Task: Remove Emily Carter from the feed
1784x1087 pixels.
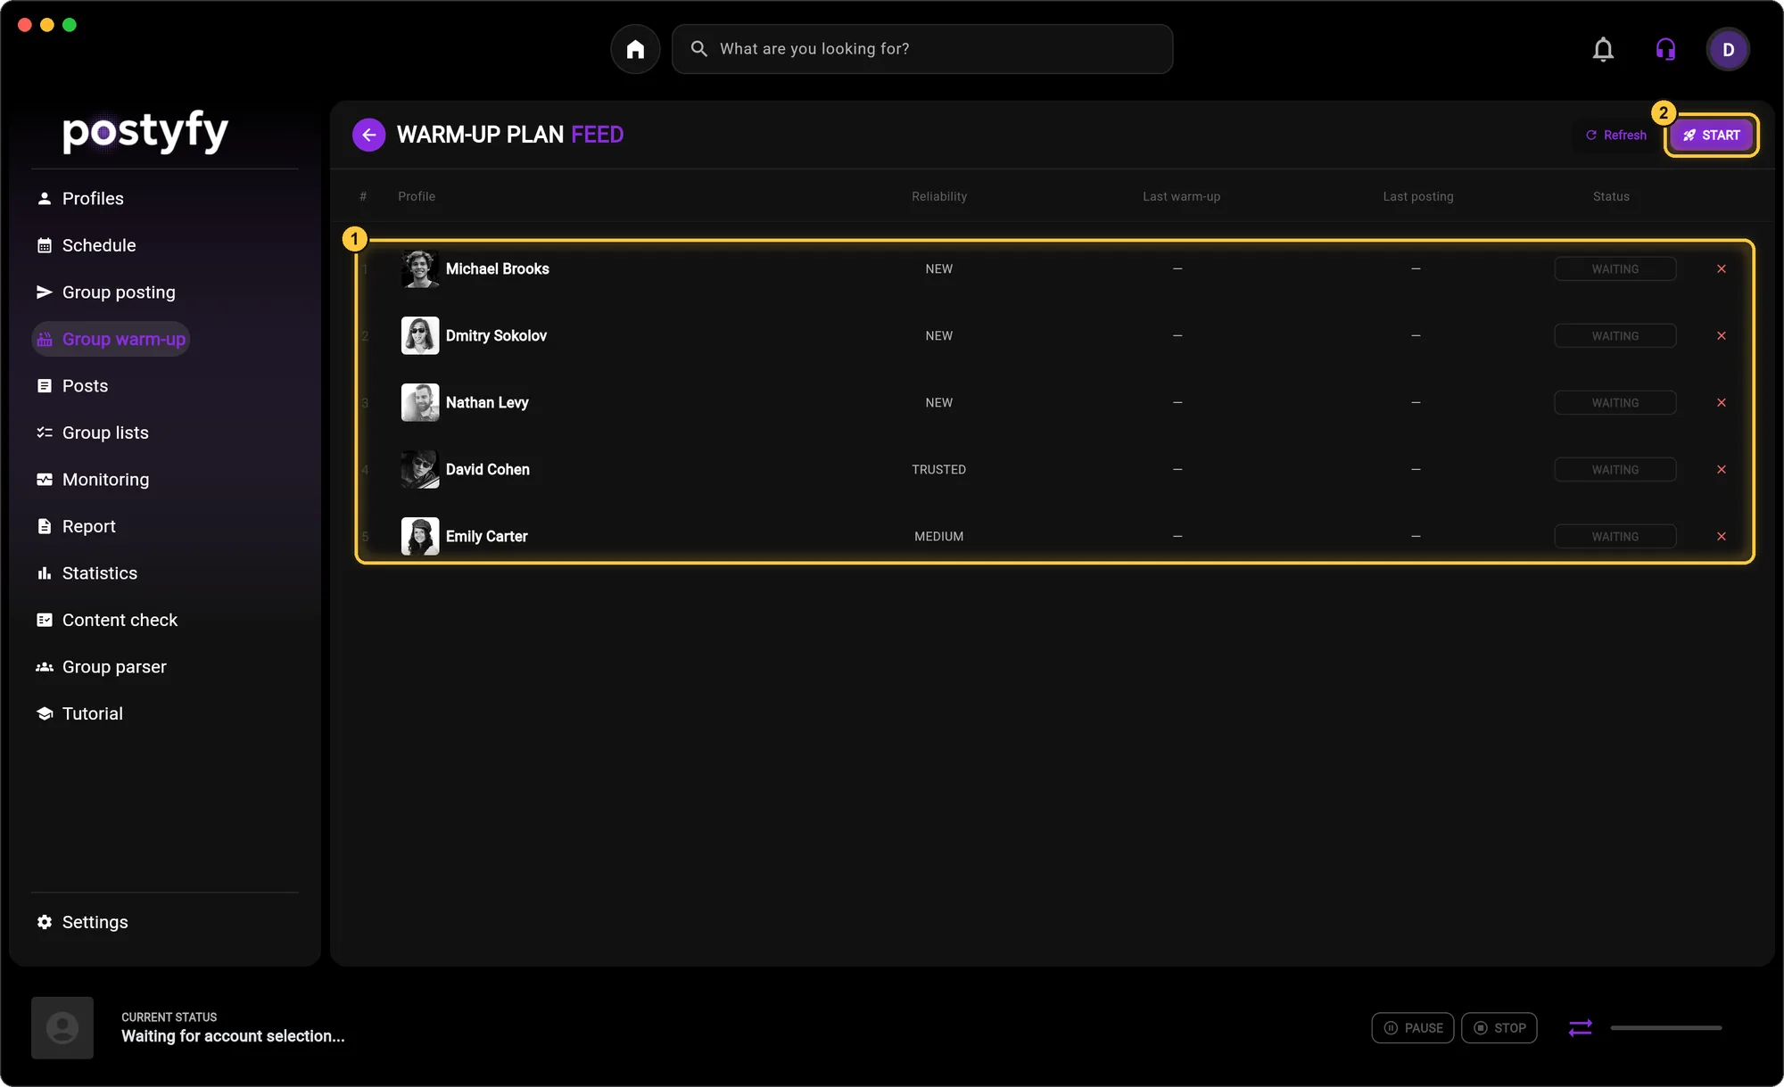Action: coord(1722,536)
